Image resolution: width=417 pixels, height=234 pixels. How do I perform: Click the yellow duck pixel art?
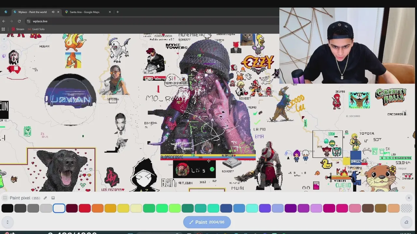[326, 163]
